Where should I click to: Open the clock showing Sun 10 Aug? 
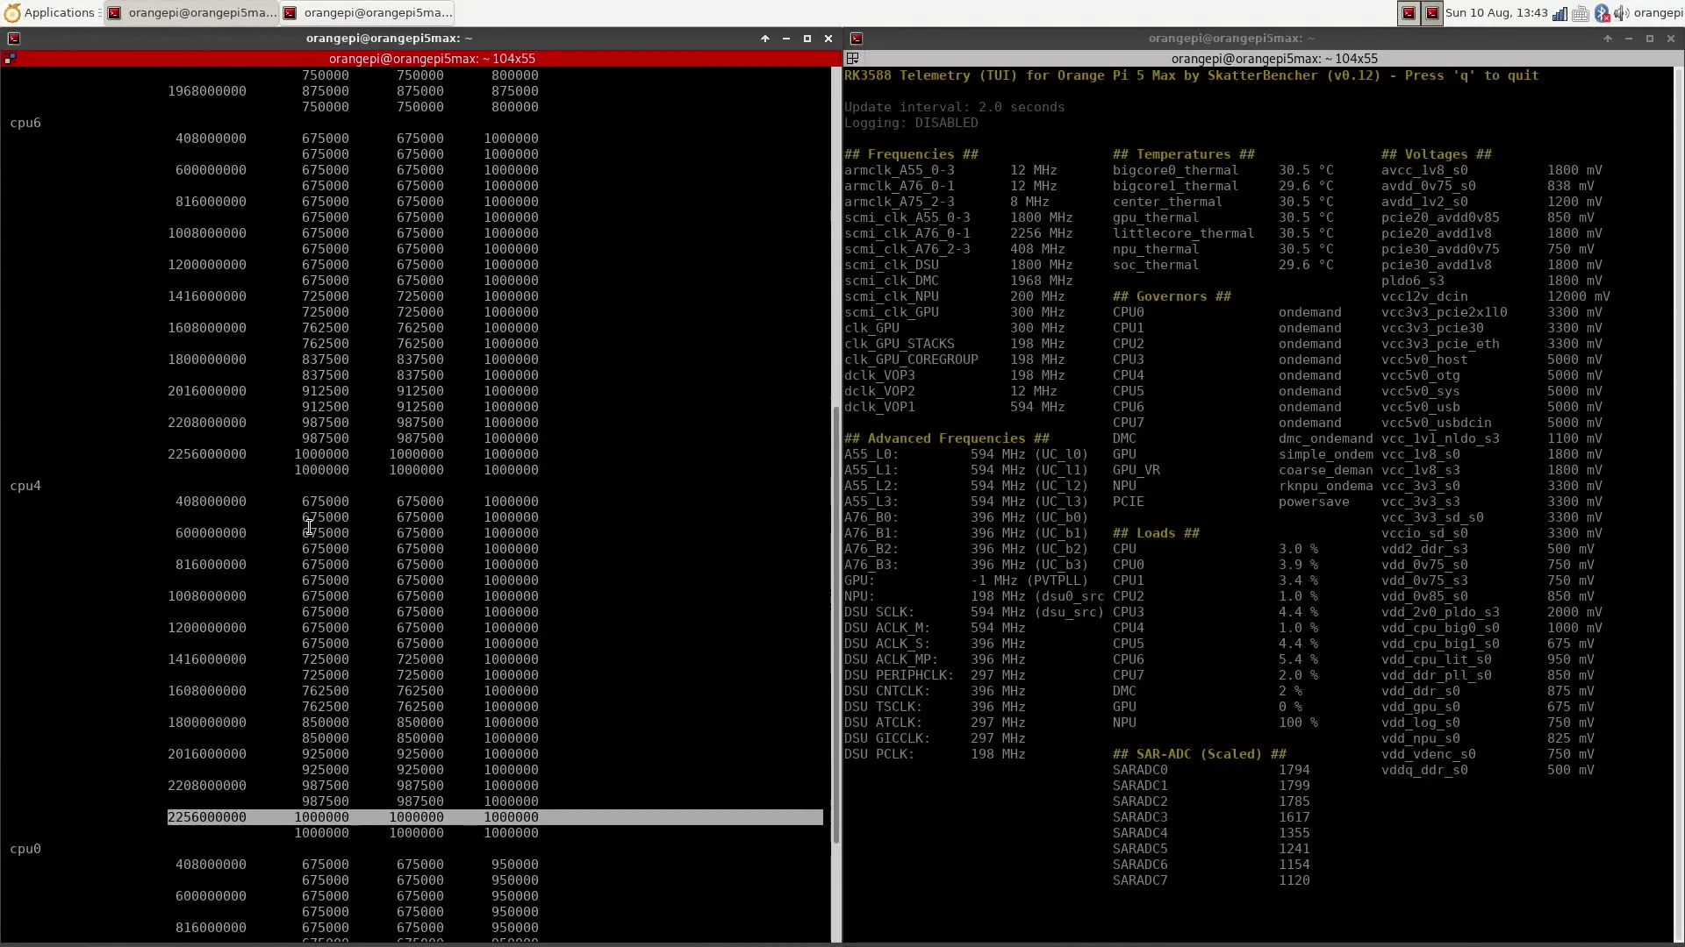[1496, 13]
